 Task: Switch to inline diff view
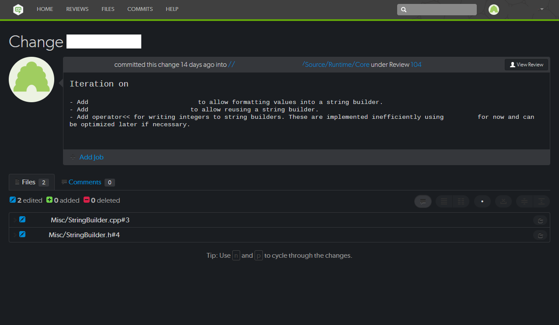(444, 201)
